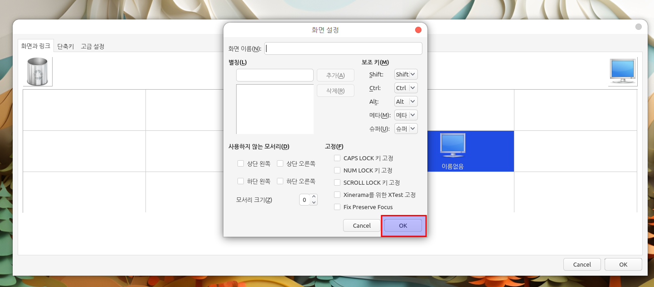The height and width of the screenshot is (287, 654).
Task: Toggle the 하단 오른쪽 corner checkbox
Action: tap(280, 181)
